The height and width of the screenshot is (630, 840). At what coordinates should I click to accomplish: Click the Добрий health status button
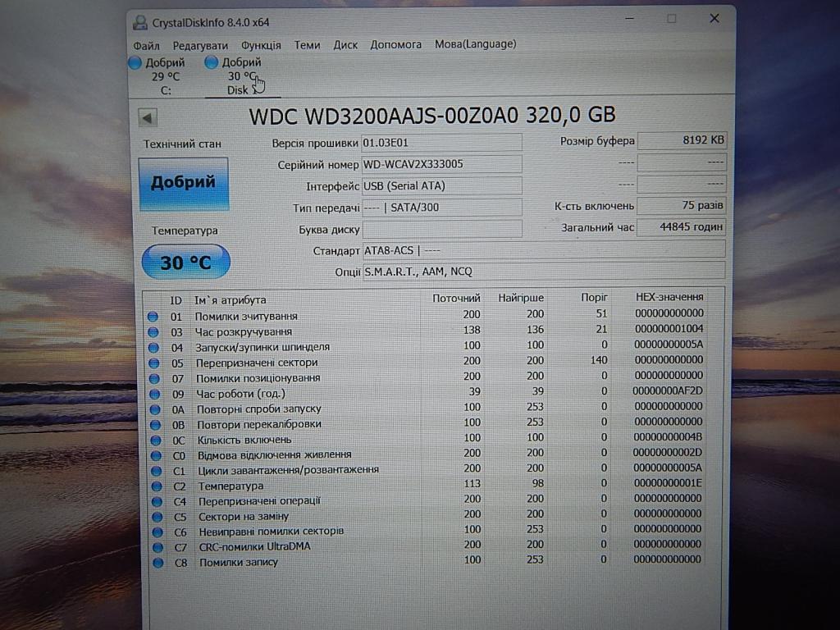[183, 183]
